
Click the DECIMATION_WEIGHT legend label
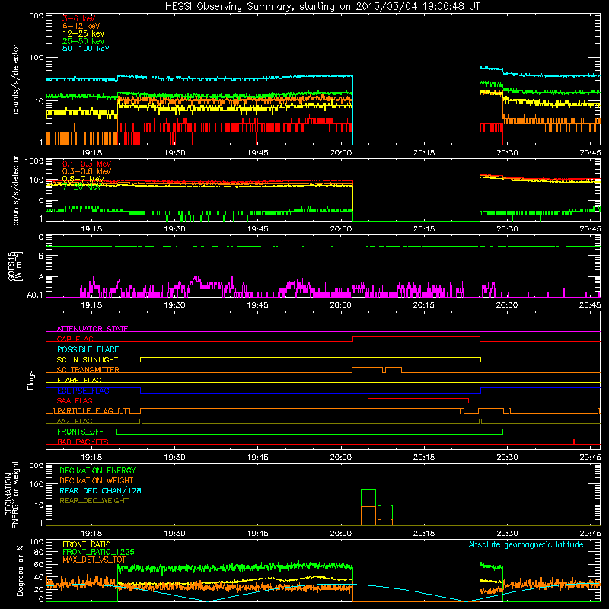pos(97,480)
